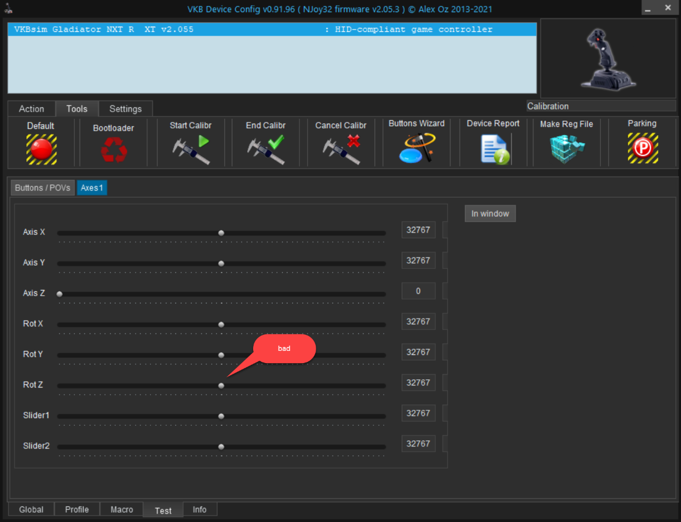Activate the Parking icon

coord(643,148)
